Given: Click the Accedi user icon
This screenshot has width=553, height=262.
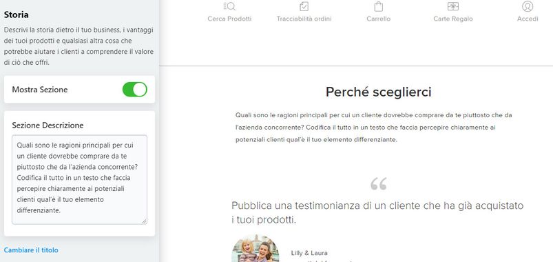Looking at the screenshot, I should click(x=528, y=6).
